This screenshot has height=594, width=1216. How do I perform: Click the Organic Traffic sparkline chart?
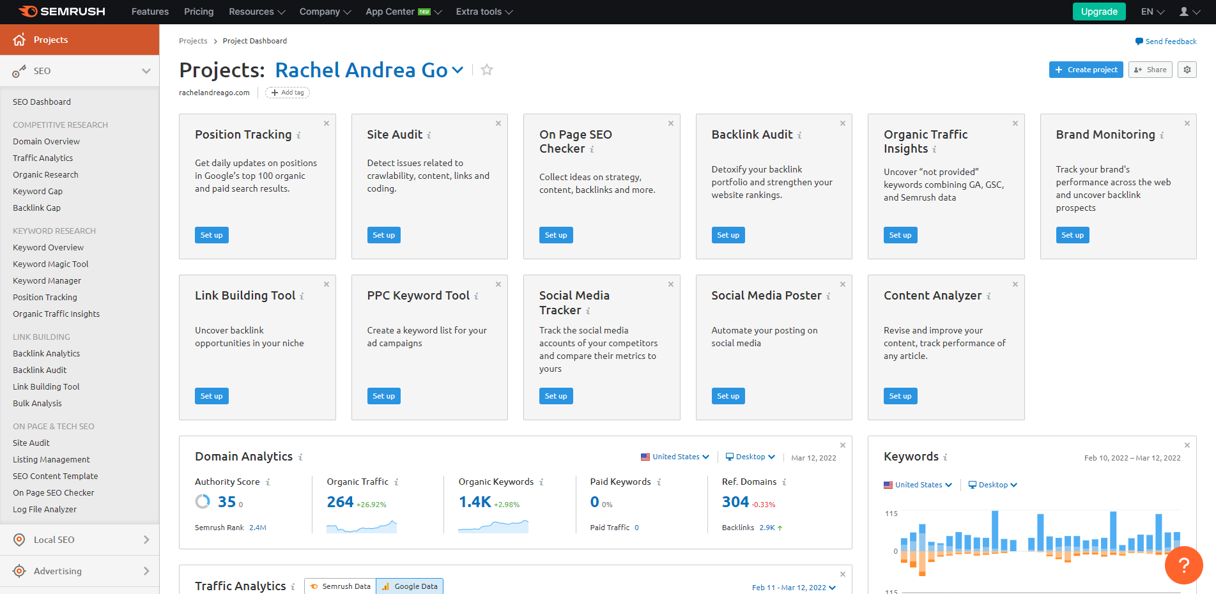click(x=362, y=526)
